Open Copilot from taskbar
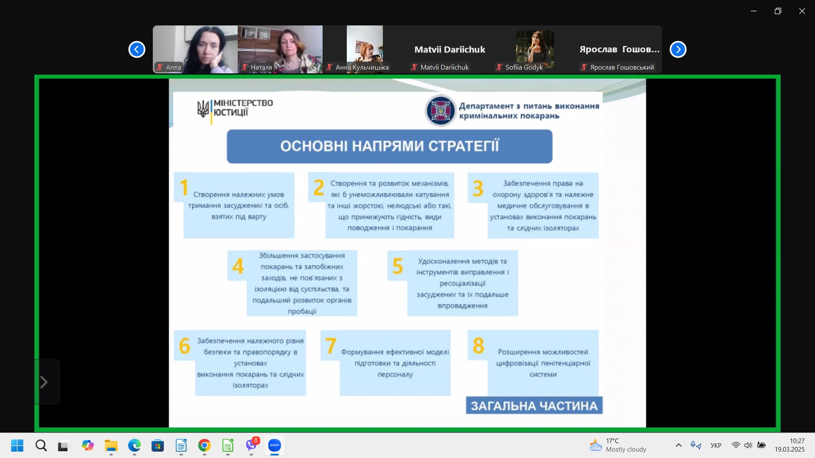Viewport: 815px width, 458px height. click(88, 445)
